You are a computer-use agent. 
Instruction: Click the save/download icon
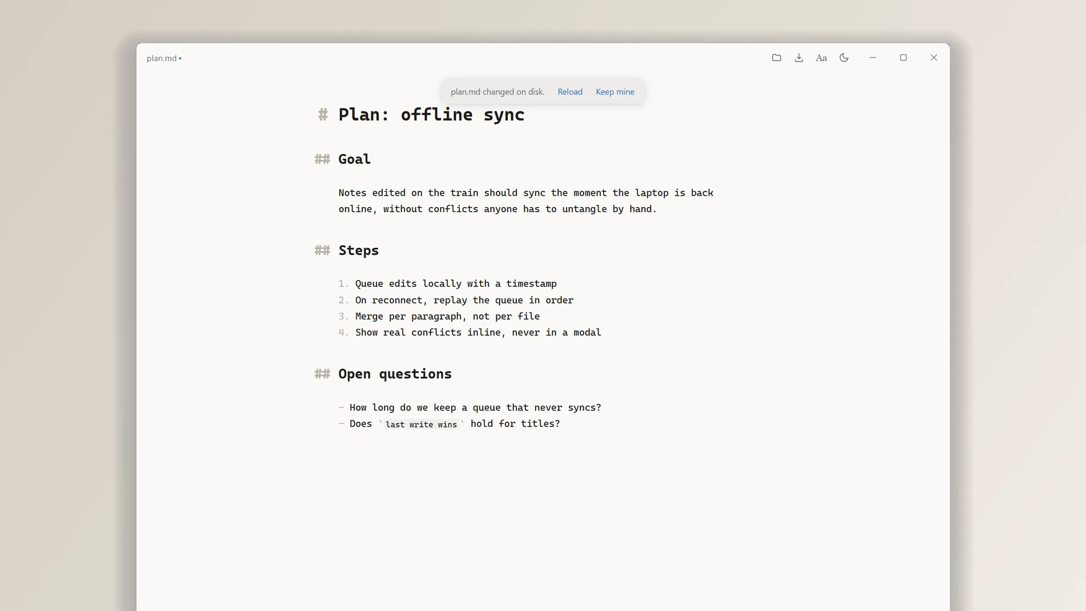coord(799,58)
